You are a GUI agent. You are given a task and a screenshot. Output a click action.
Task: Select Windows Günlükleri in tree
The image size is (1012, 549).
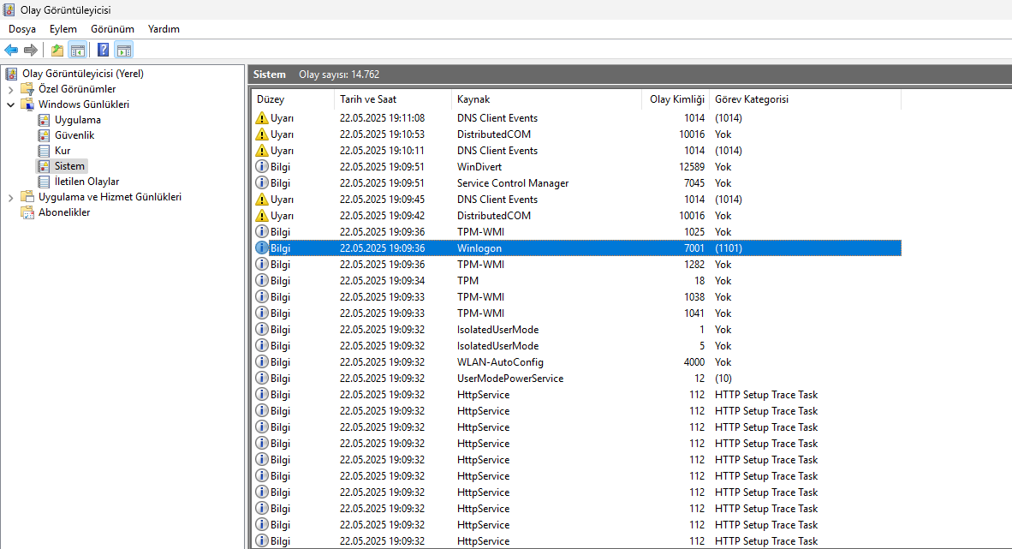pyautogui.click(x=84, y=104)
